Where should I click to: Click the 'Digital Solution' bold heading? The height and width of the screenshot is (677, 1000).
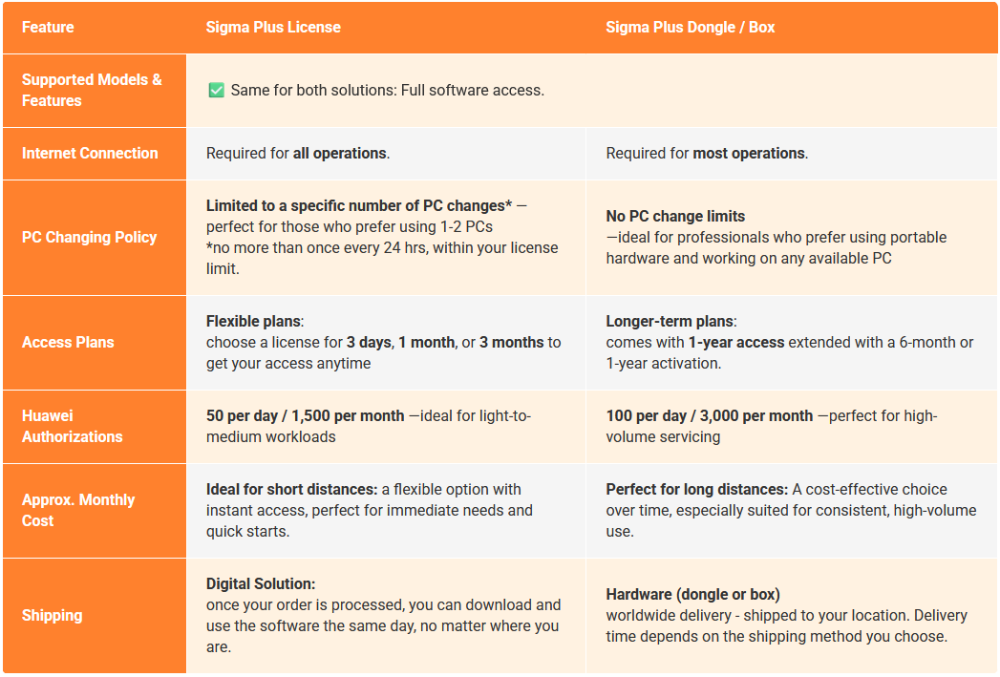(261, 583)
